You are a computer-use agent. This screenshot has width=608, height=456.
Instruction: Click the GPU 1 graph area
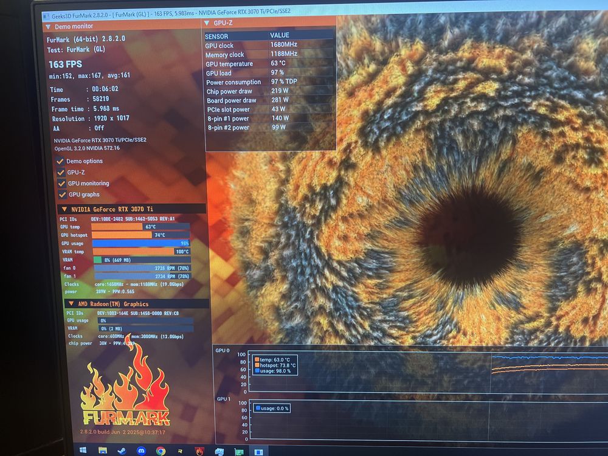428,420
